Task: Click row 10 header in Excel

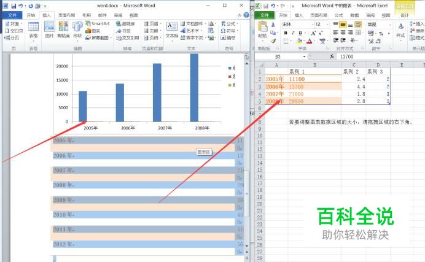Action: 260,136
